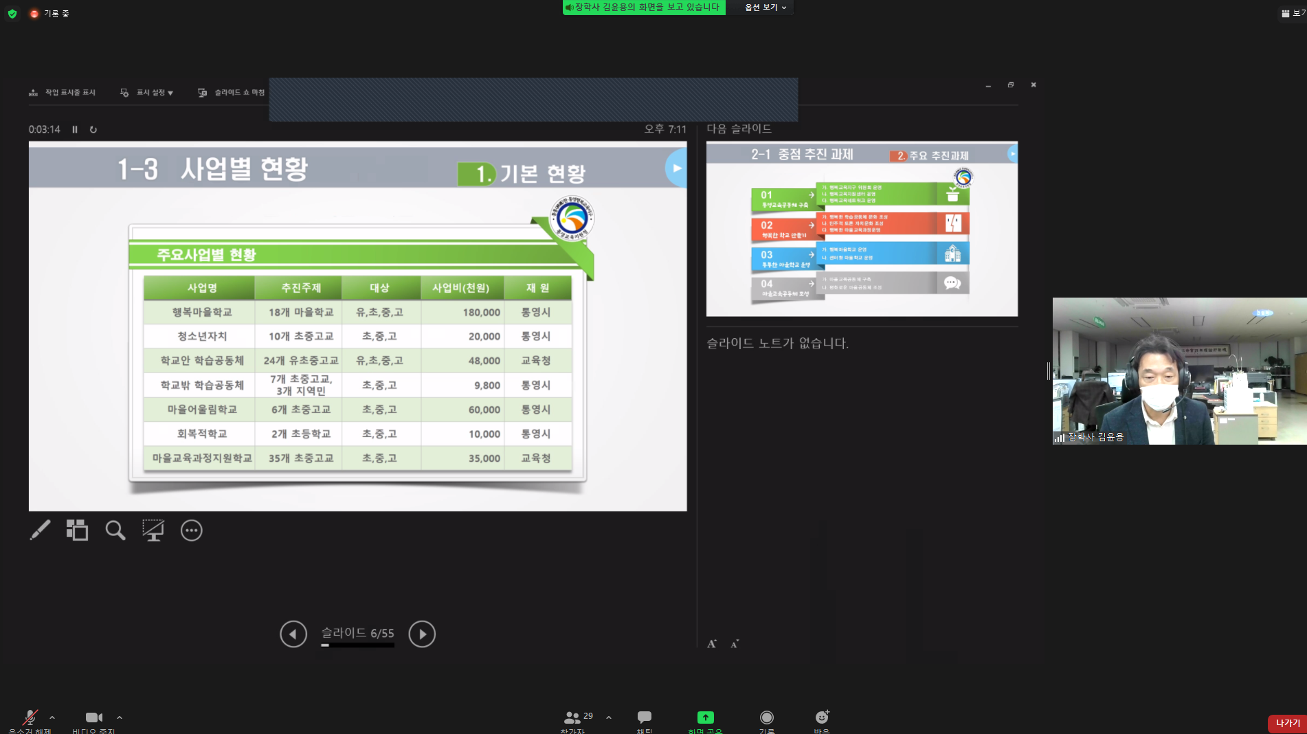Click the 행복마을학교 table row name
This screenshot has height=734, width=1307.
pos(202,312)
